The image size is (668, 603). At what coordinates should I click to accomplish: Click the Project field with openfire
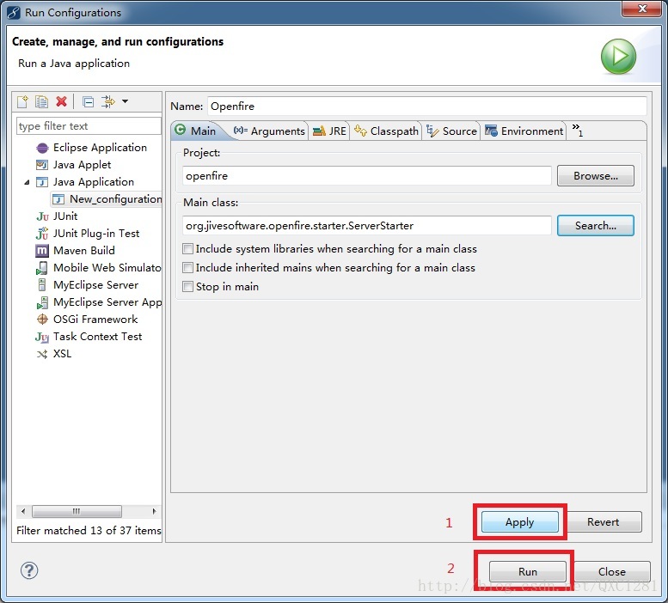[367, 176]
